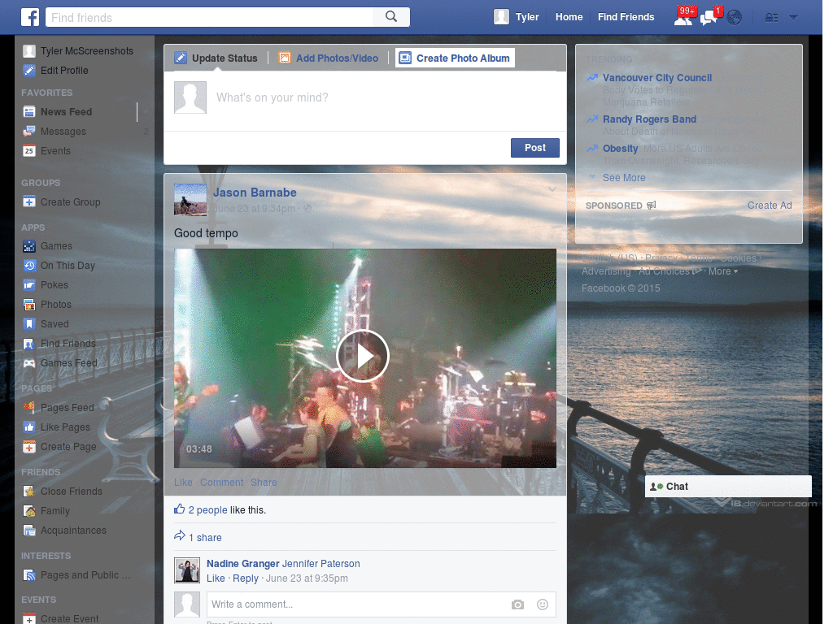Click the Games app icon
The height and width of the screenshot is (624, 833).
(29, 245)
